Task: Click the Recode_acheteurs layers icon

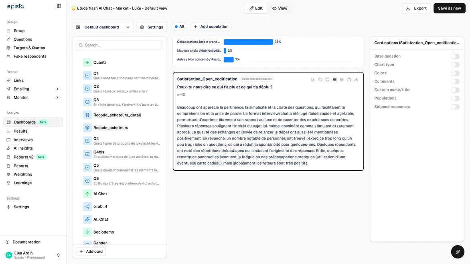Action: (x=87, y=128)
